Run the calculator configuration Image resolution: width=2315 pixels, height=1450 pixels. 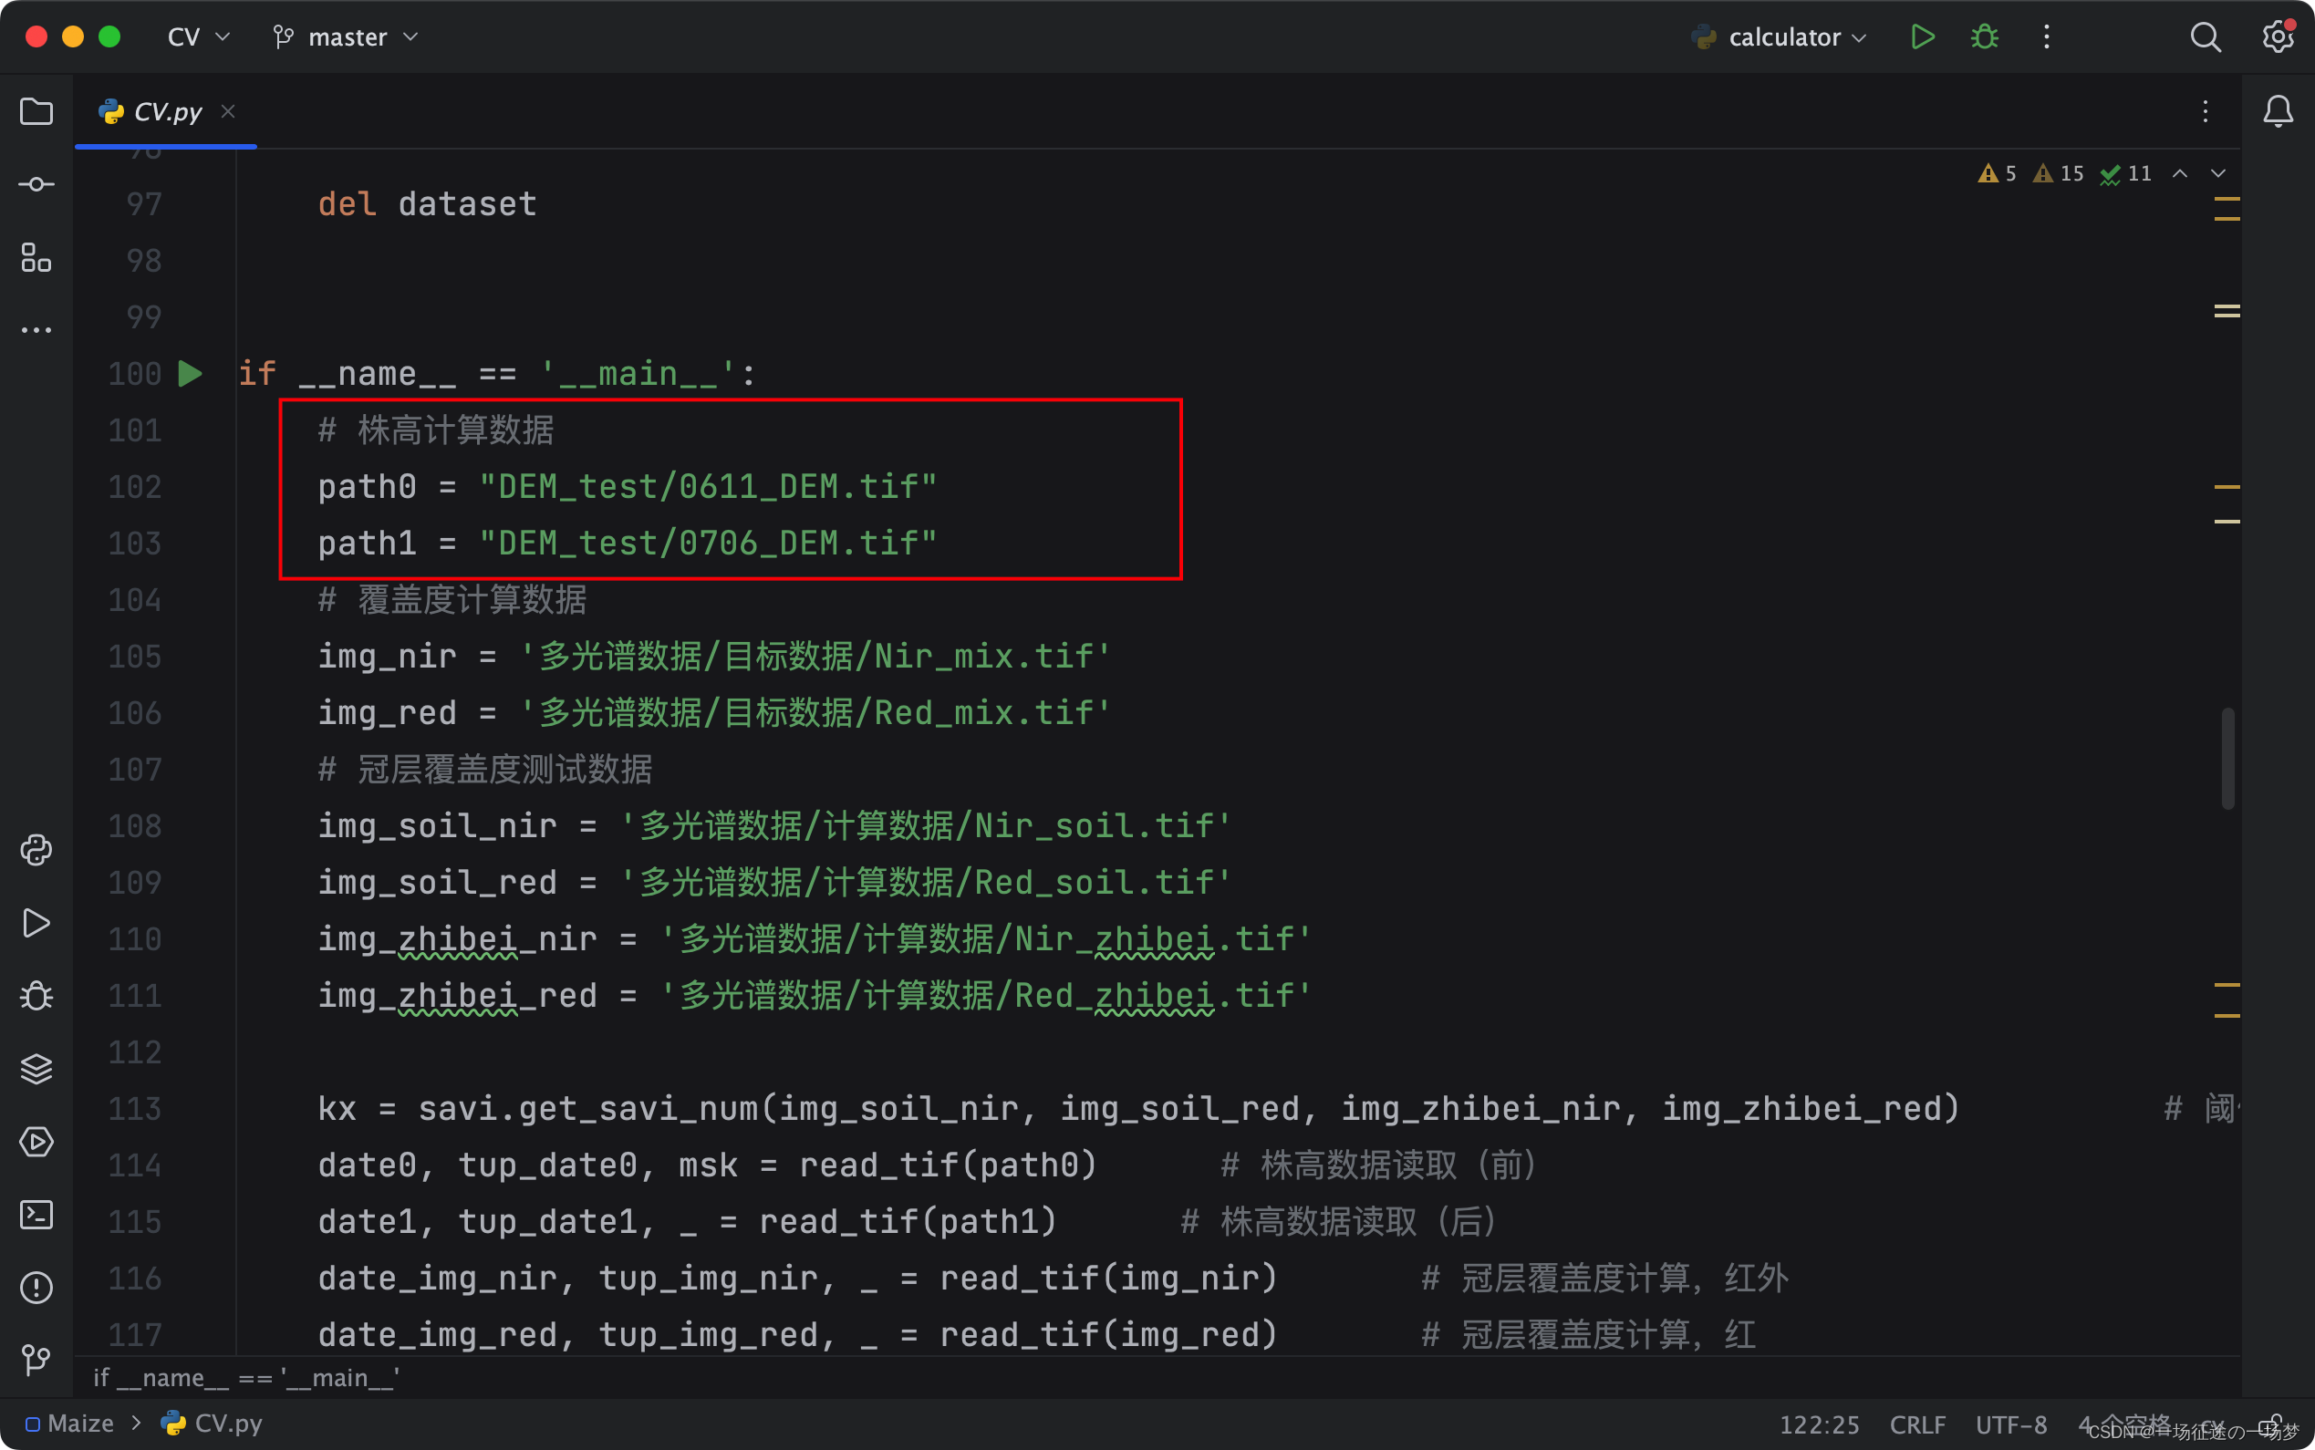[1922, 37]
